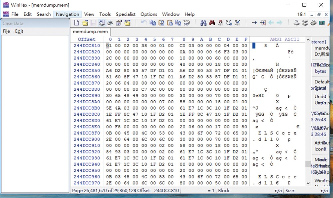Click the Save floppy disk icon
Viewport: 333px width, 198px height.
coord(93,23)
